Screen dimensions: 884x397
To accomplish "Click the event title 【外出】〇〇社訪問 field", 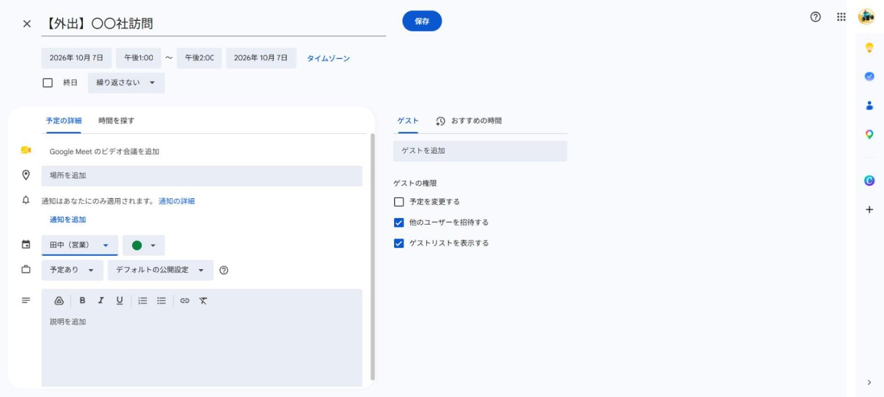I will (x=213, y=24).
